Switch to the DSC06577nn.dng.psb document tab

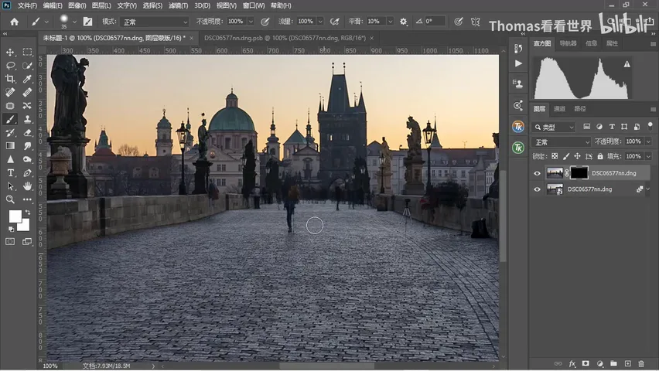pos(285,38)
